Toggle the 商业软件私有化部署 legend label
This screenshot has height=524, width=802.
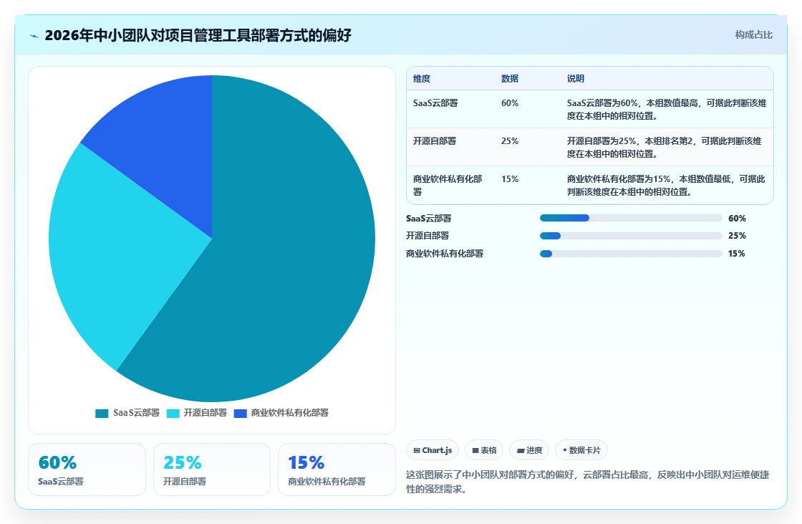tap(289, 413)
